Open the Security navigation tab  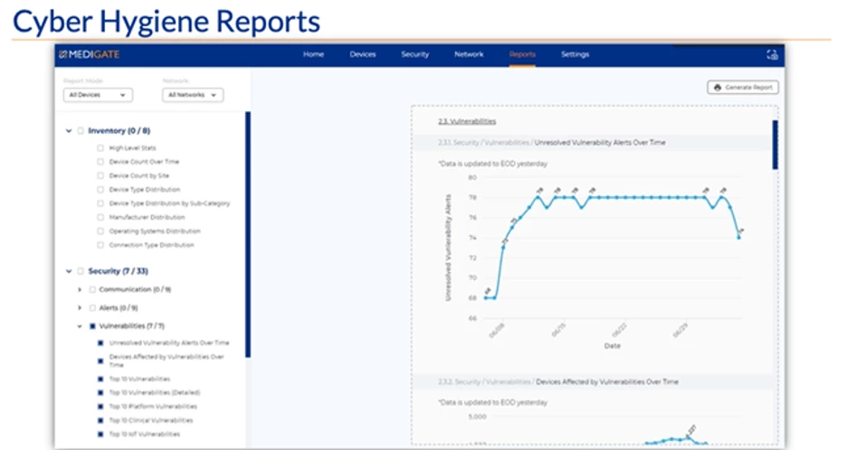coord(415,54)
